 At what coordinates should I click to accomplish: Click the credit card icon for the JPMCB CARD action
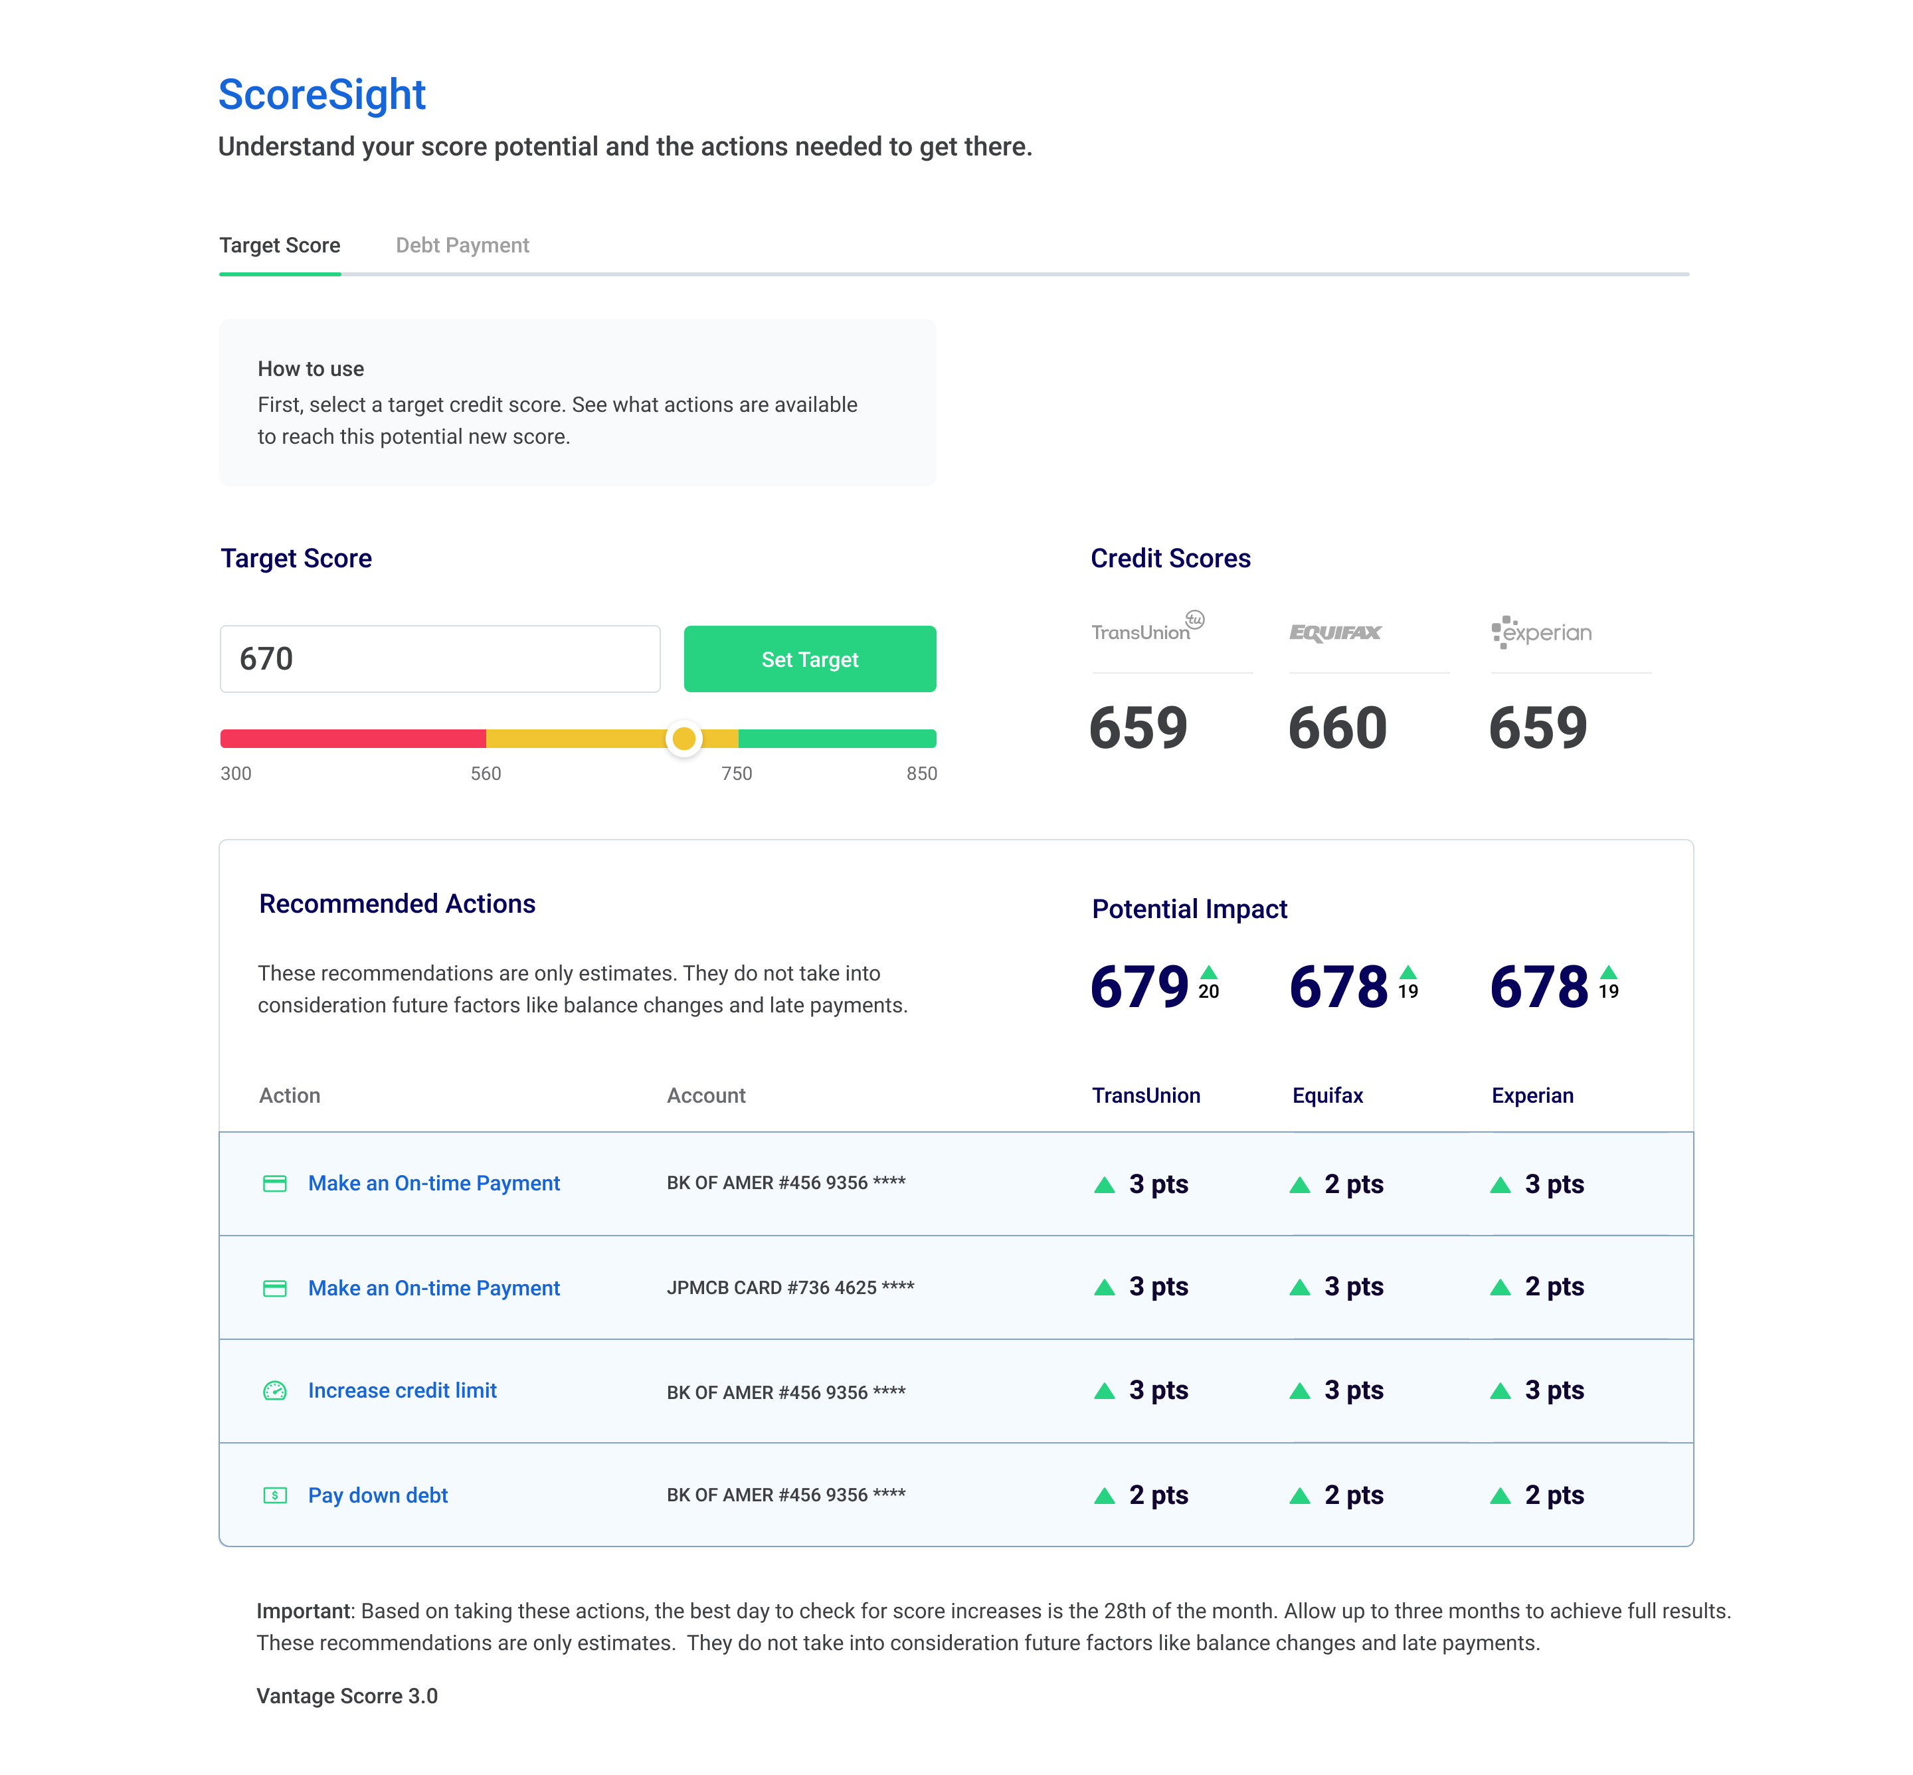tap(276, 1287)
